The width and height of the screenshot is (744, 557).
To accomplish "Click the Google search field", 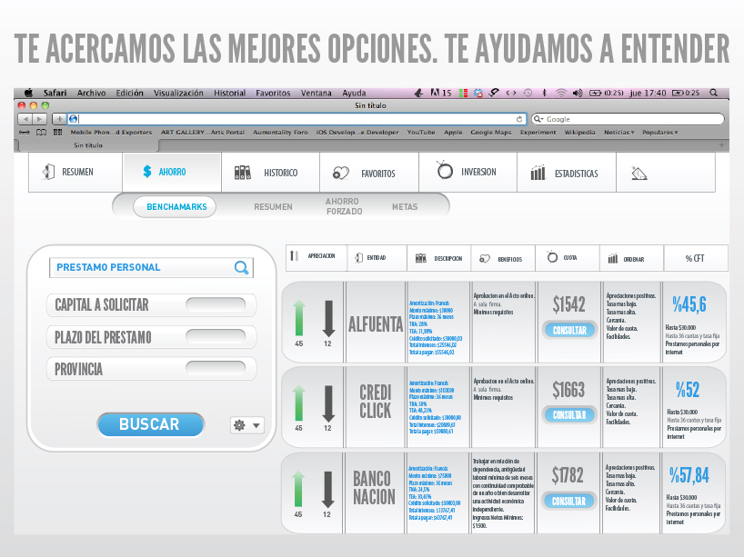I will pos(628,119).
